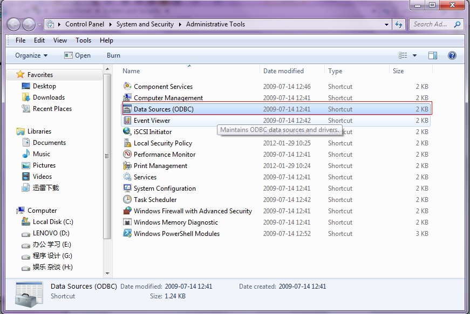Click System and Security in the breadcrumb
The height and width of the screenshot is (314, 470).
pyautogui.click(x=145, y=24)
